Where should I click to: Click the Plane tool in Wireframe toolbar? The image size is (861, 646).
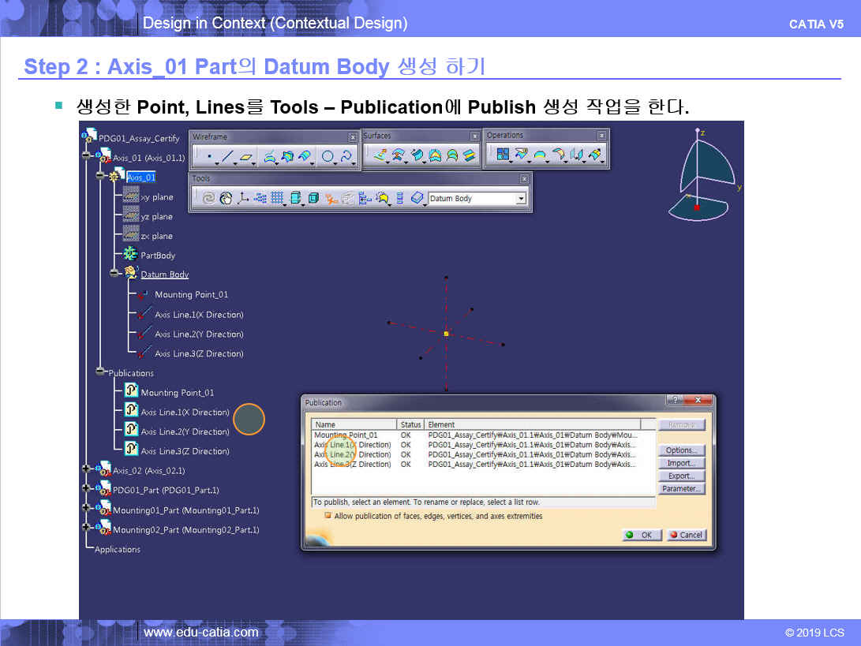[247, 156]
